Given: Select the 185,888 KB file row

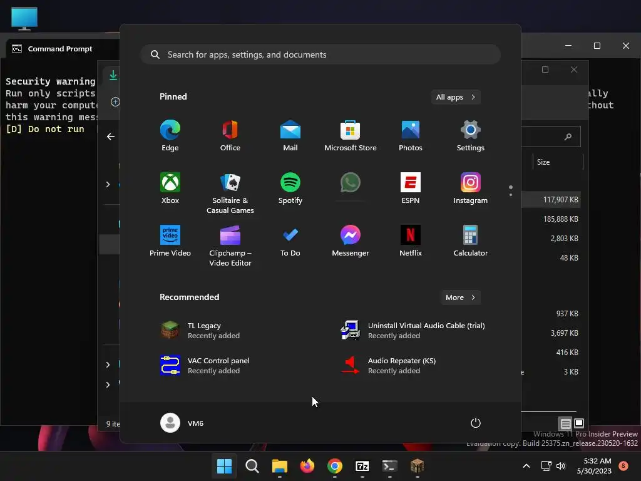Looking at the screenshot, I should tap(550, 219).
